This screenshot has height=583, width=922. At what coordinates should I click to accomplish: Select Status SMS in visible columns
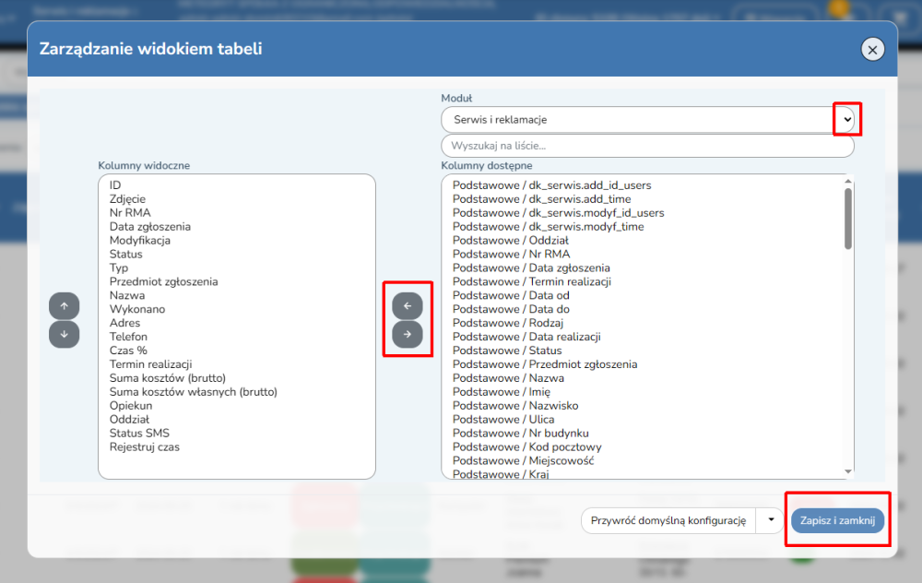pyautogui.click(x=139, y=434)
